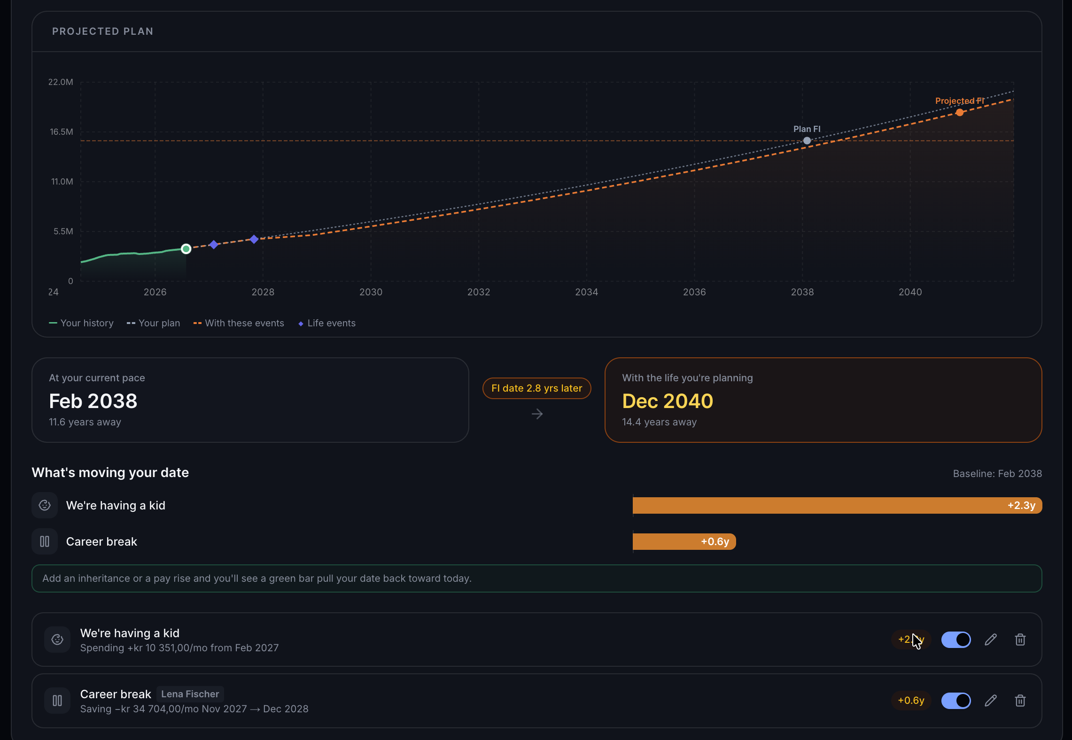Image resolution: width=1072 pixels, height=740 pixels.
Task: Click the What's moving your date heading
Action: tap(110, 472)
